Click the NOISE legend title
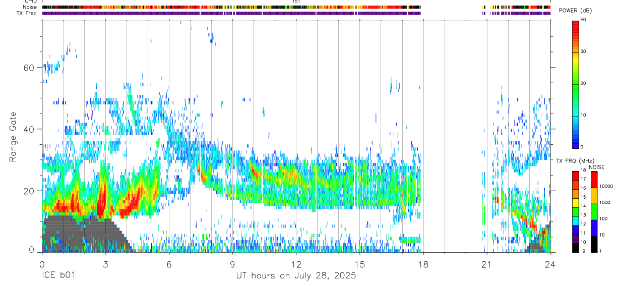The image size is (619, 286). click(x=597, y=167)
